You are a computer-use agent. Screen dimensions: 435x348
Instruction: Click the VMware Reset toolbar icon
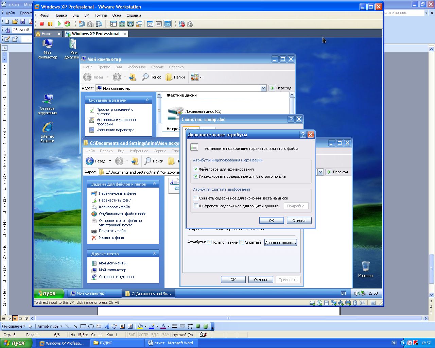[x=67, y=24]
